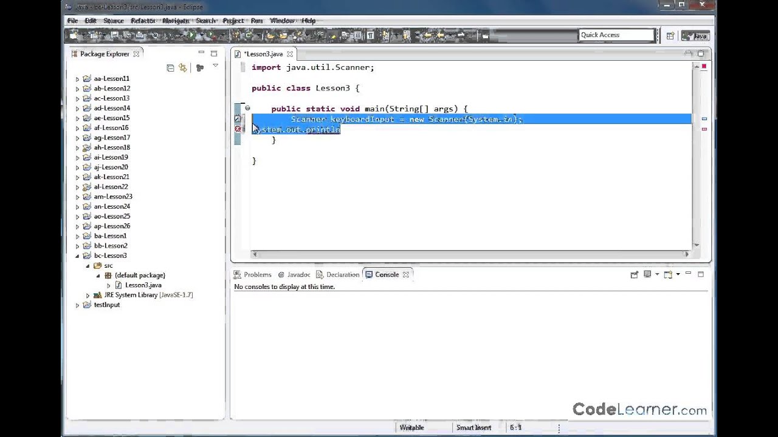Select the Java perspective button
778x437 pixels.
[x=695, y=36]
